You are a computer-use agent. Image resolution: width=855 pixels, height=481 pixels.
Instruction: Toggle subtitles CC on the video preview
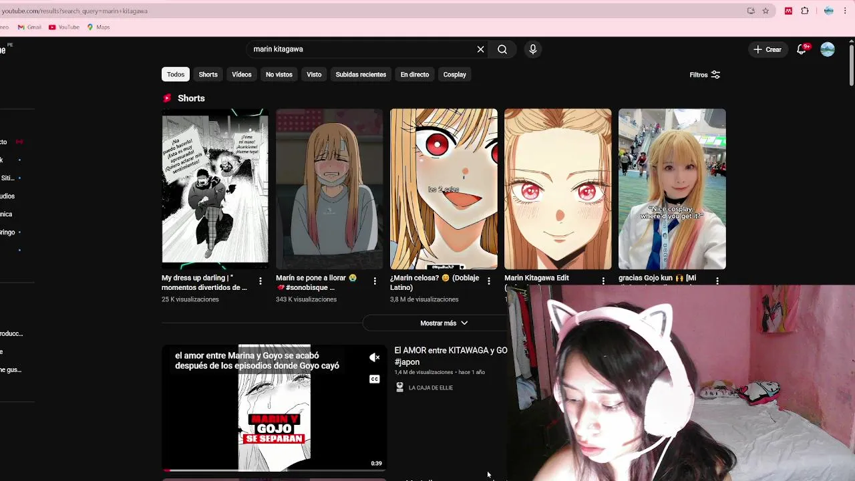pos(375,379)
